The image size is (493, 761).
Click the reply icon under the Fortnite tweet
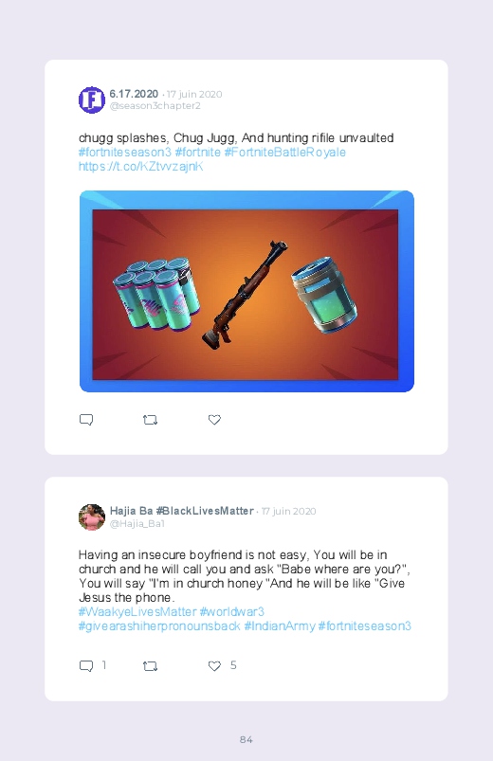(x=86, y=420)
